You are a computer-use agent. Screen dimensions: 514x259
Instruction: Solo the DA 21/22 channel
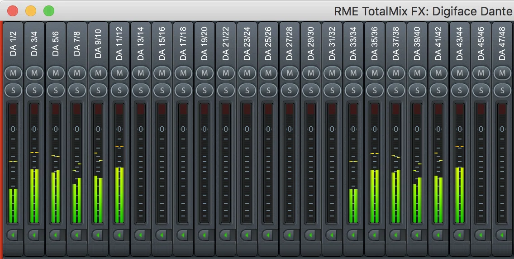(225, 90)
